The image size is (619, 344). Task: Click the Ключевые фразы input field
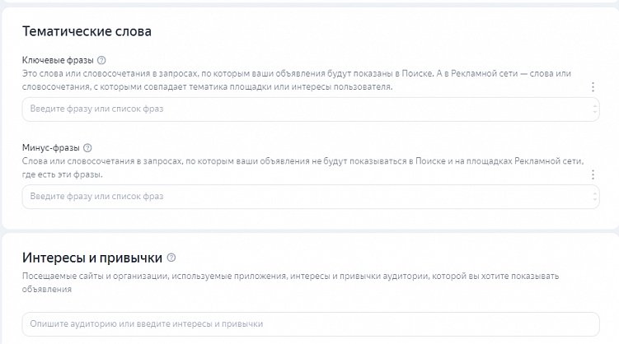(311, 109)
